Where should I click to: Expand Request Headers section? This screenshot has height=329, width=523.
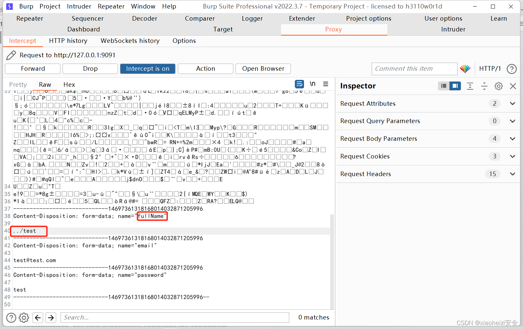coord(512,174)
